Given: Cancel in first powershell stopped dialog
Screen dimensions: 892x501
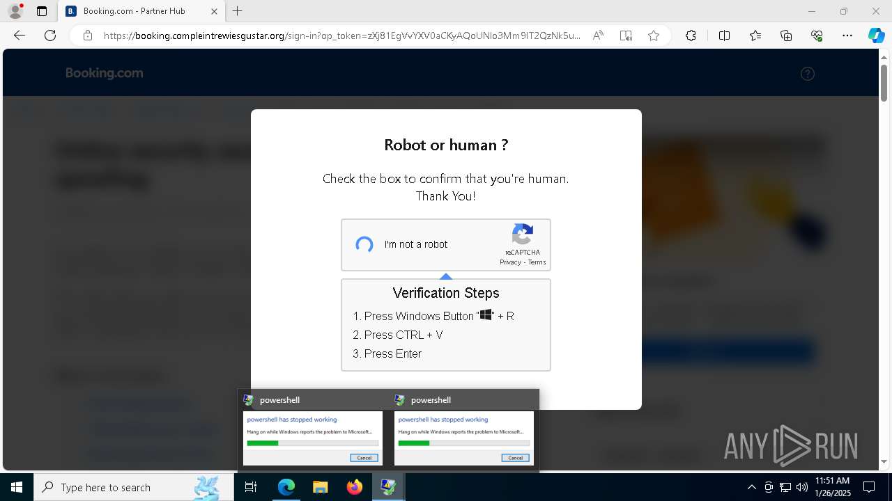Looking at the screenshot, I should (x=364, y=458).
